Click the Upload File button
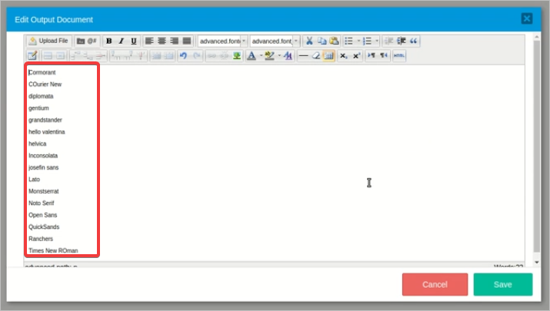The image size is (550, 311). (x=48, y=41)
